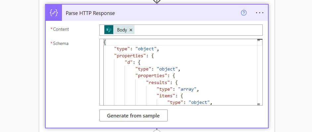Place cursor at the opening brace on first line
Viewport: 312px width, 132px height.
[105, 42]
